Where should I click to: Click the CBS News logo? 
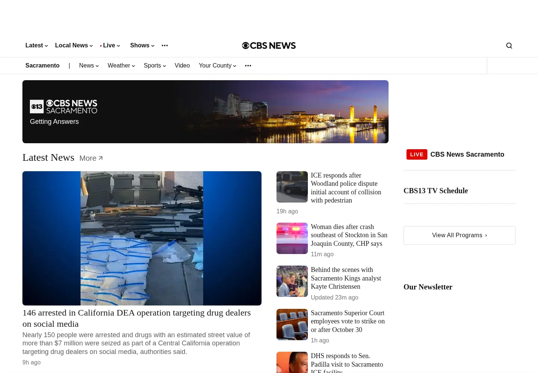[269, 46]
